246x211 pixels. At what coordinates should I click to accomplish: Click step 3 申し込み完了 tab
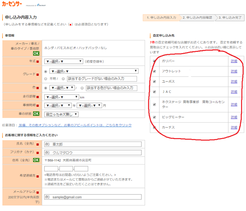click(230, 18)
